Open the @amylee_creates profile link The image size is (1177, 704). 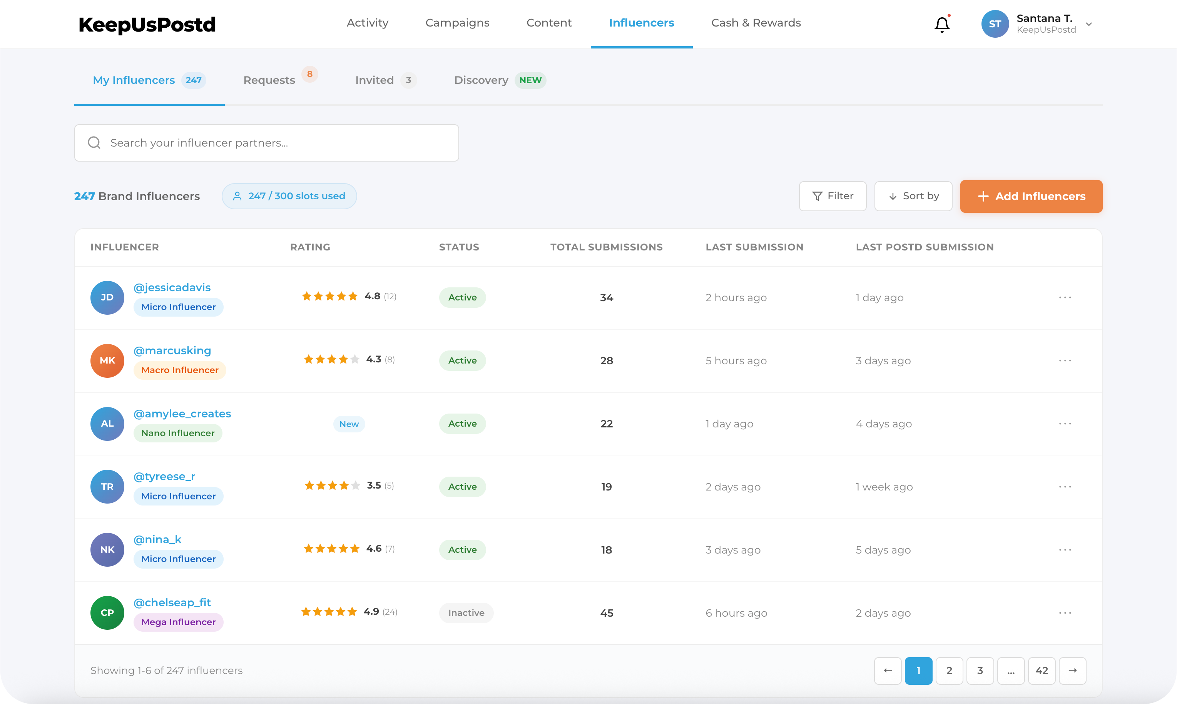coord(182,414)
